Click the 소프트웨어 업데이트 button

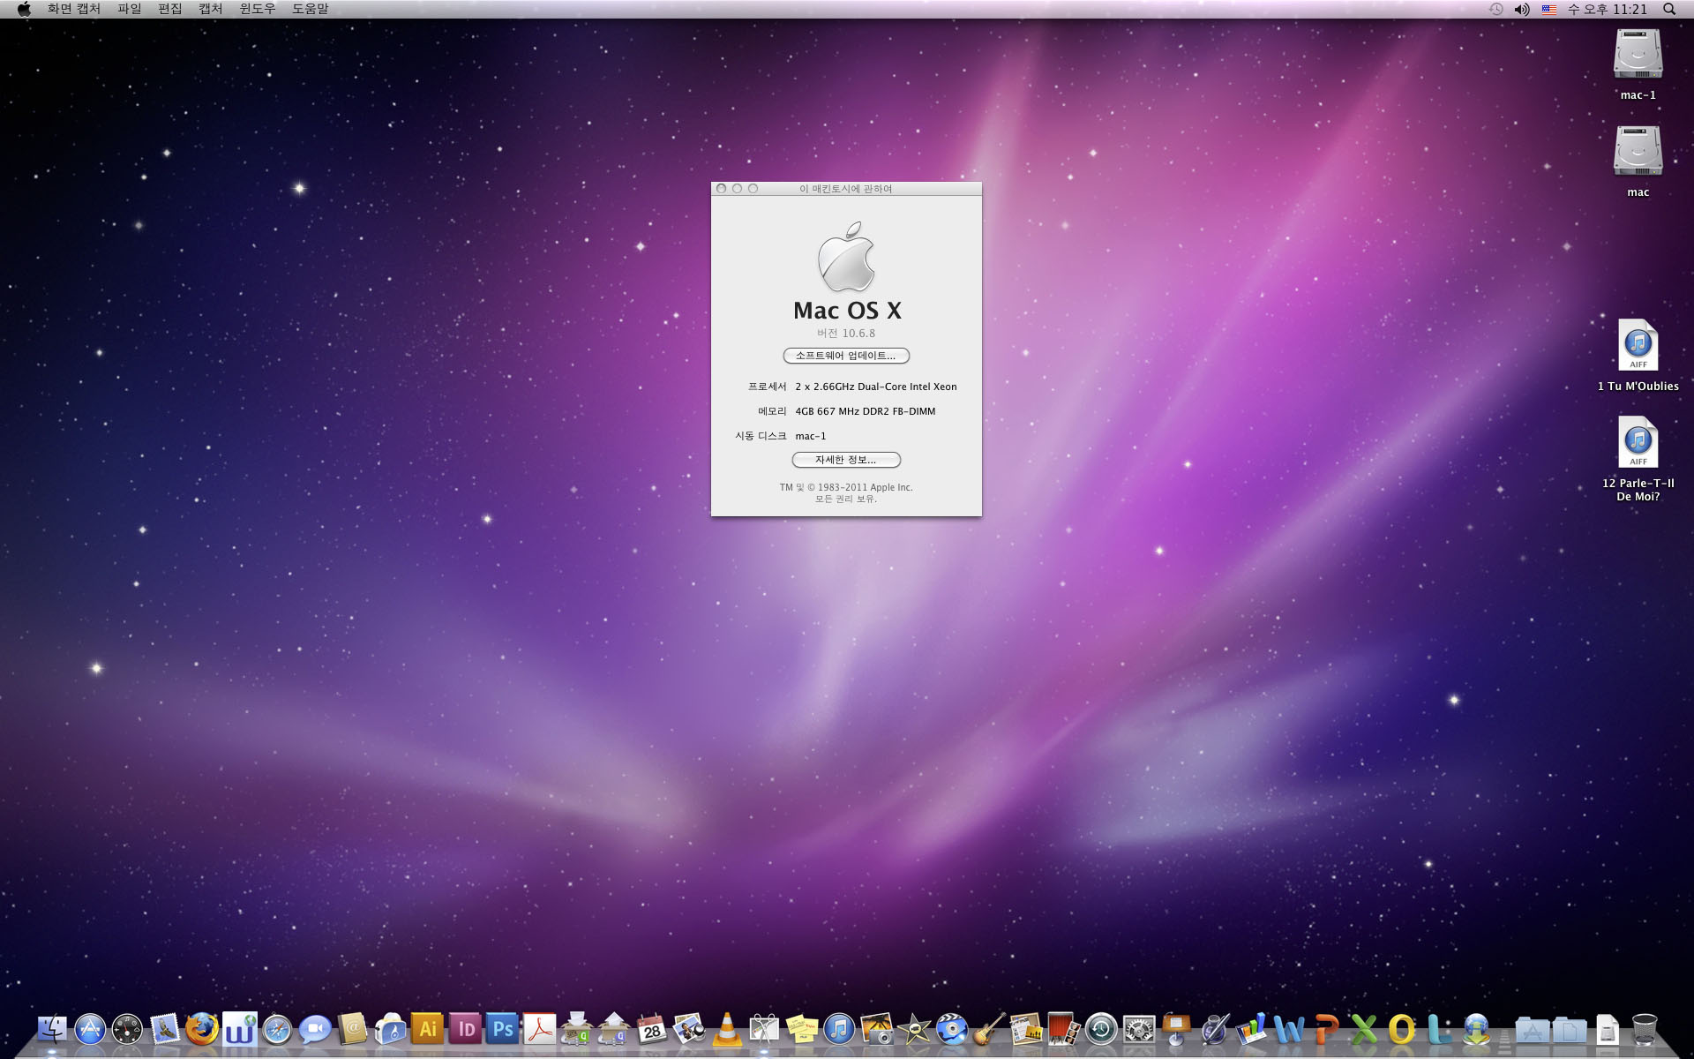point(845,356)
